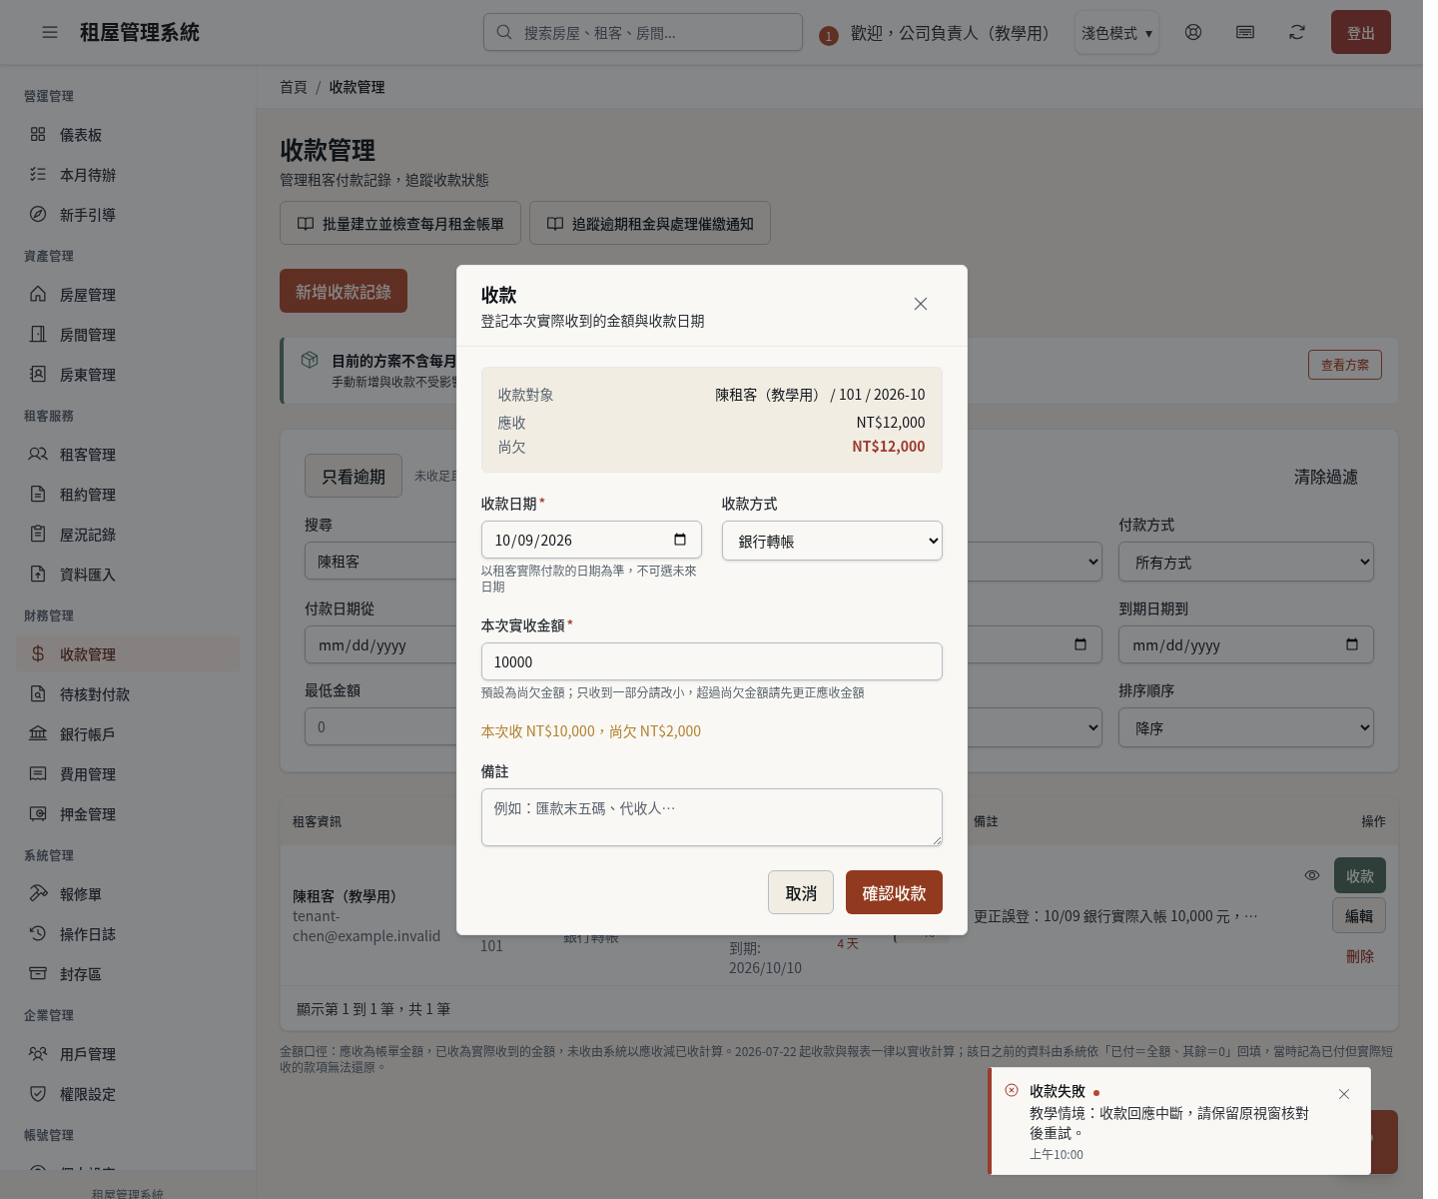Click the notification badge showing 1
The height and width of the screenshot is (1199, 1438).
828,36
